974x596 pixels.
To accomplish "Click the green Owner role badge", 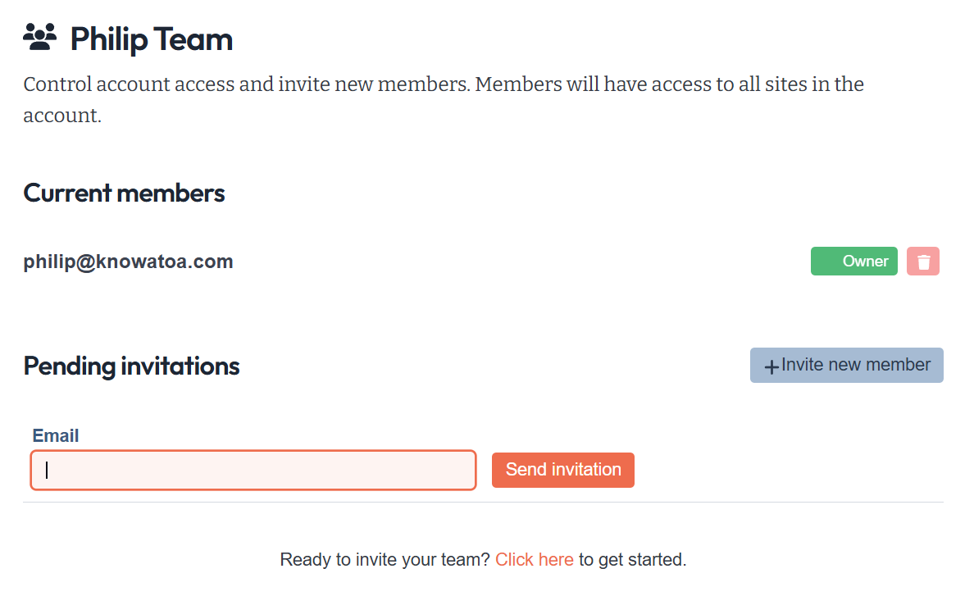I will click(x=853, y=262).
